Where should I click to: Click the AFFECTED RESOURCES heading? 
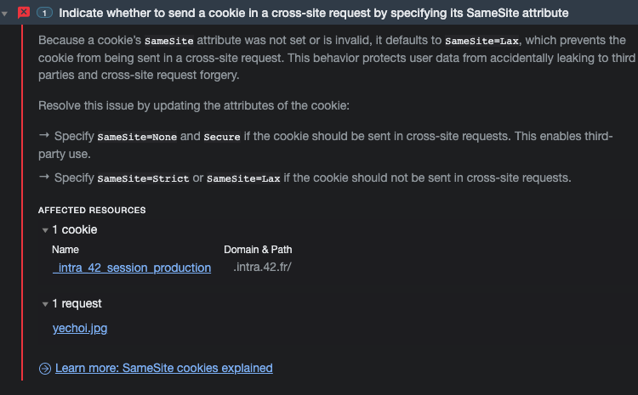coord(92,210)
